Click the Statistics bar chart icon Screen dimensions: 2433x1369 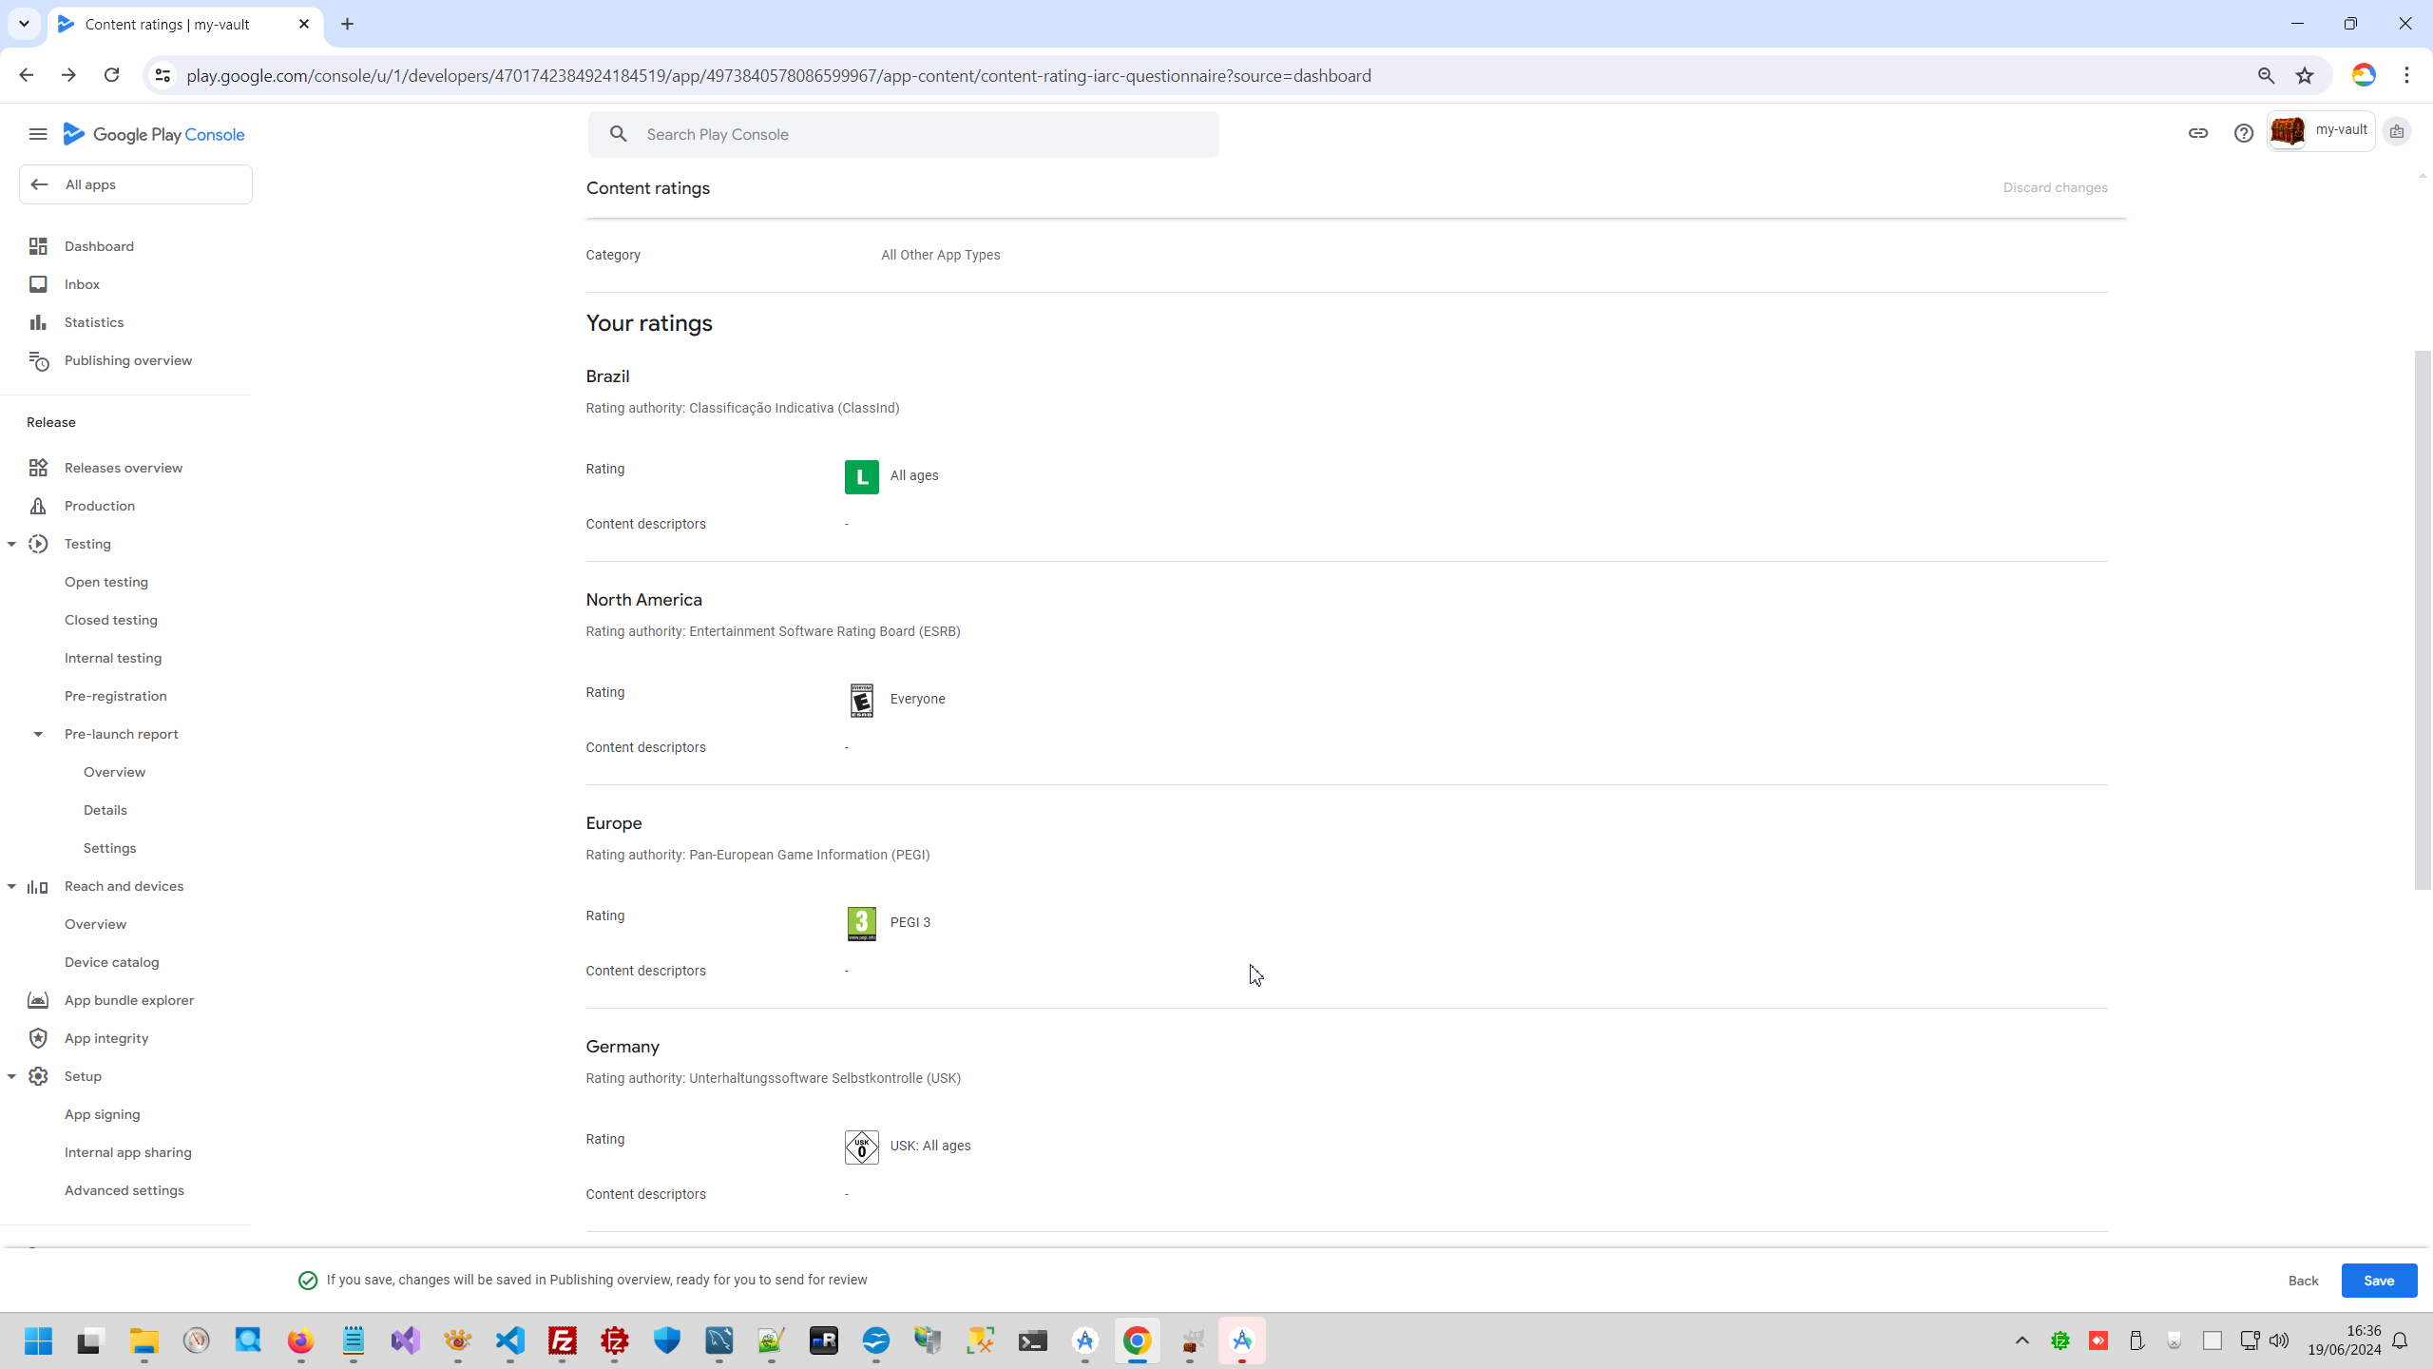[38, 322]
